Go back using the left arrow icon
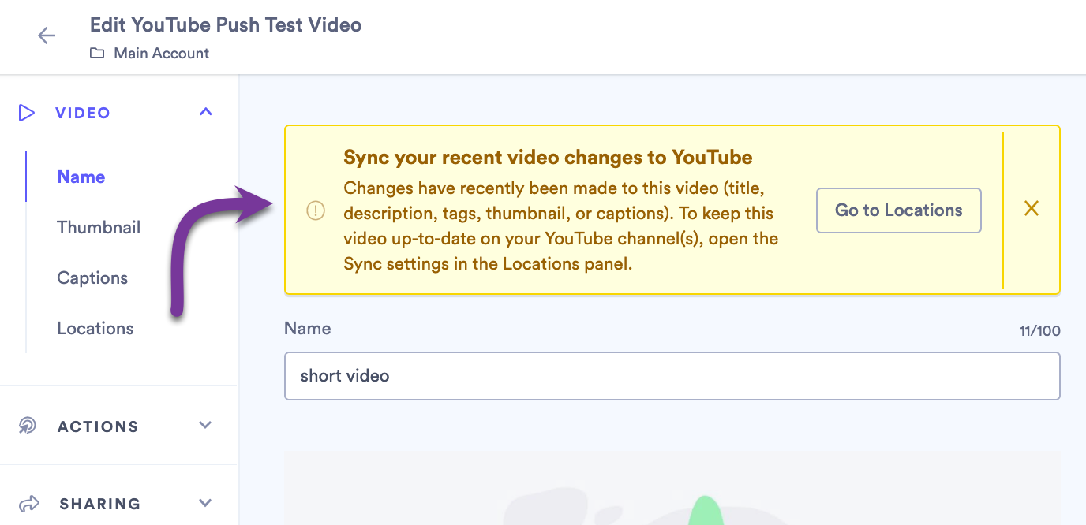 coord(47,35)
